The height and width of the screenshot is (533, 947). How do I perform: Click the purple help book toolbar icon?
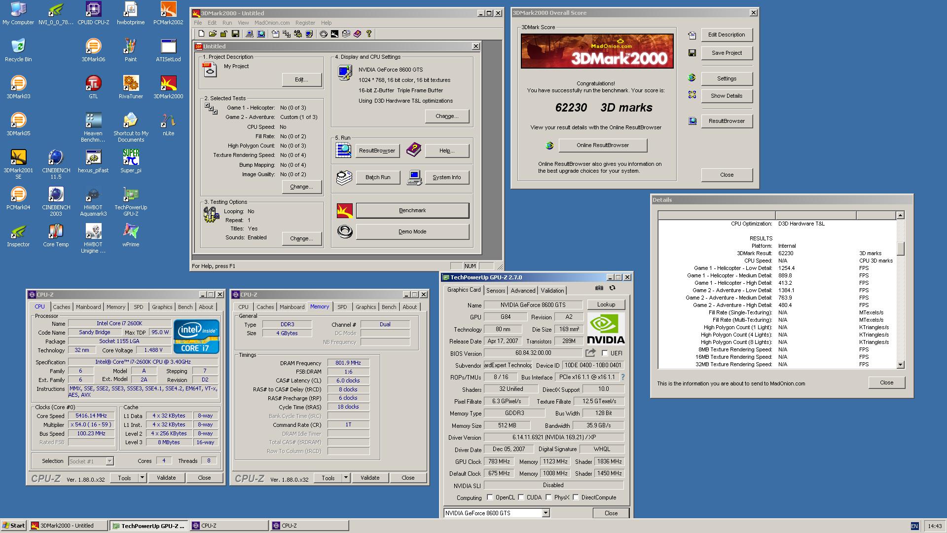click(357, 34)
